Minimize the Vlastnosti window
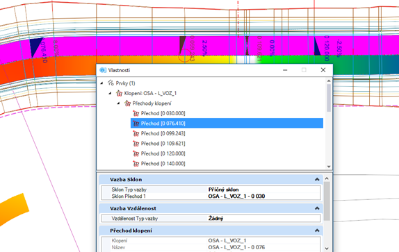Screen dimensions: 399x252 click(x=285, y=70)
